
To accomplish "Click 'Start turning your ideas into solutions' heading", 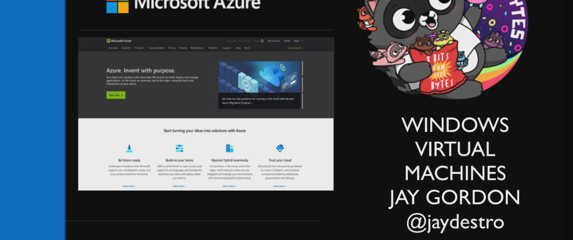I will click(205, 130).
